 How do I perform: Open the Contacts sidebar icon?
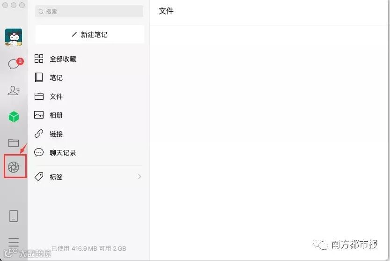tap(14, 90)
